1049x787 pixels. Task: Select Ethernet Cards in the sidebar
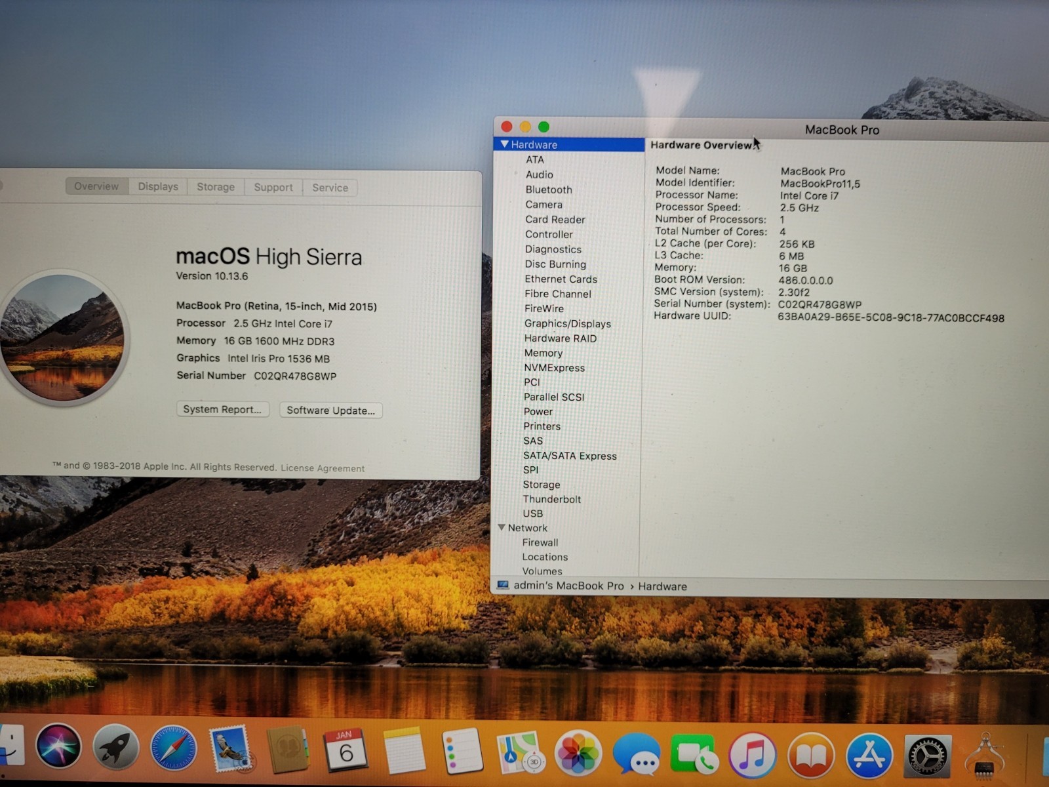[561, 279]
